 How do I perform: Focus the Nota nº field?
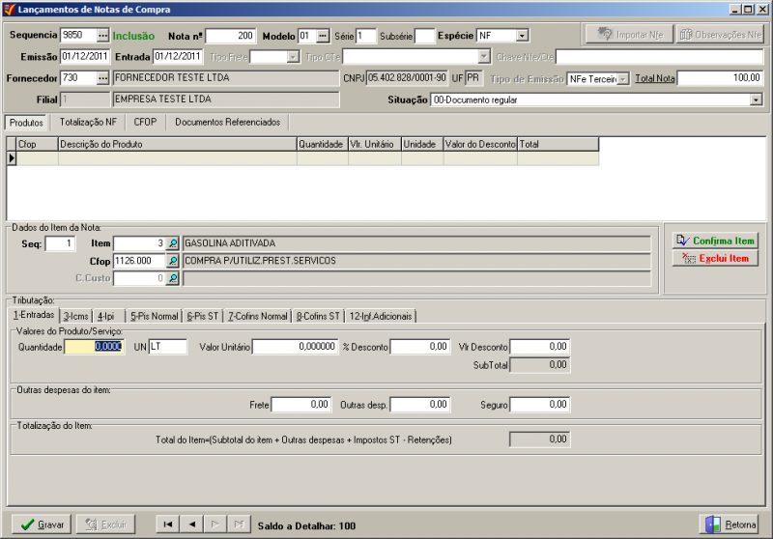point(231,36)
